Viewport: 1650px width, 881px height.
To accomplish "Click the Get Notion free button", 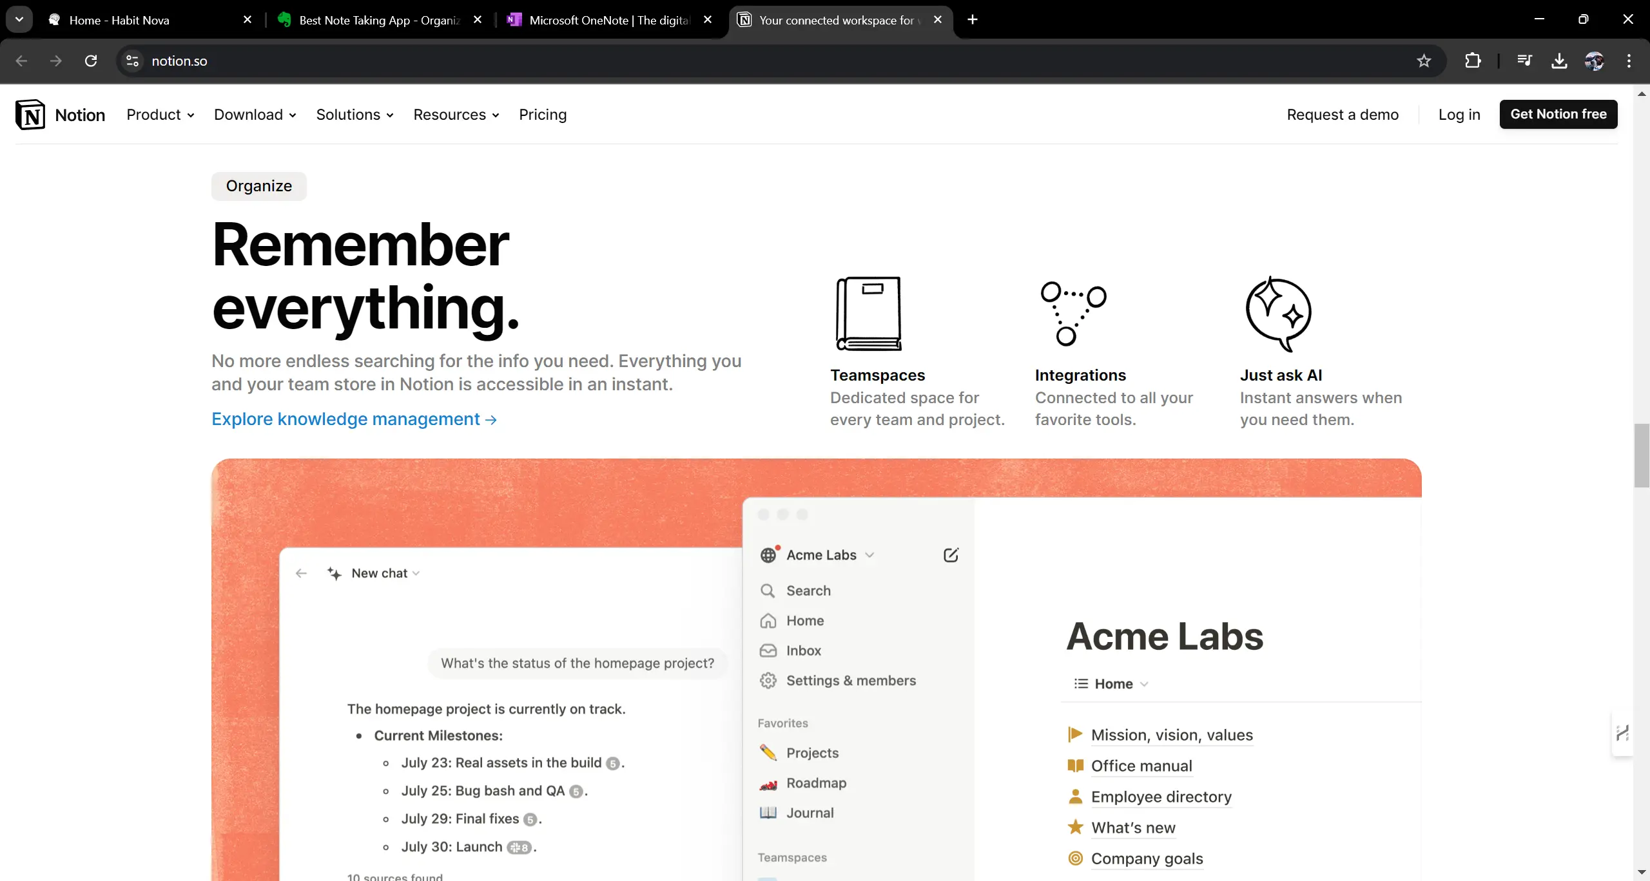I will click(x=1558, y=114).
